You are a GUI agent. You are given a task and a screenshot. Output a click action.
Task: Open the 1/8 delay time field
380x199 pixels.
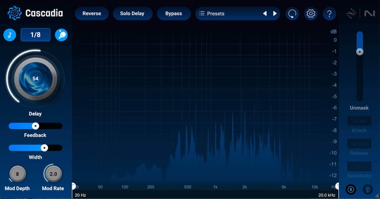(36, 35)
